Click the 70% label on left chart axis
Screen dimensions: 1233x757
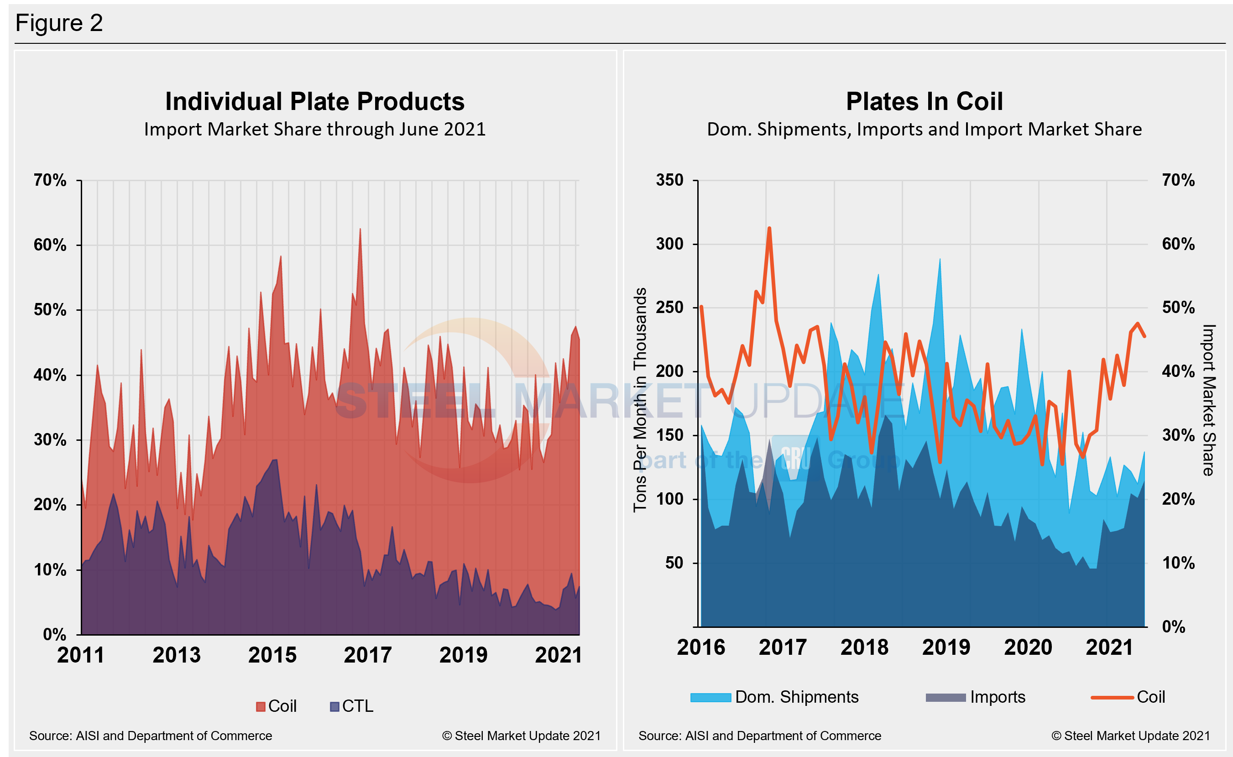click(50, 180)
